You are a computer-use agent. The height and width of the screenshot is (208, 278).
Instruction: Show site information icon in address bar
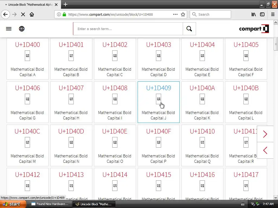59,14
